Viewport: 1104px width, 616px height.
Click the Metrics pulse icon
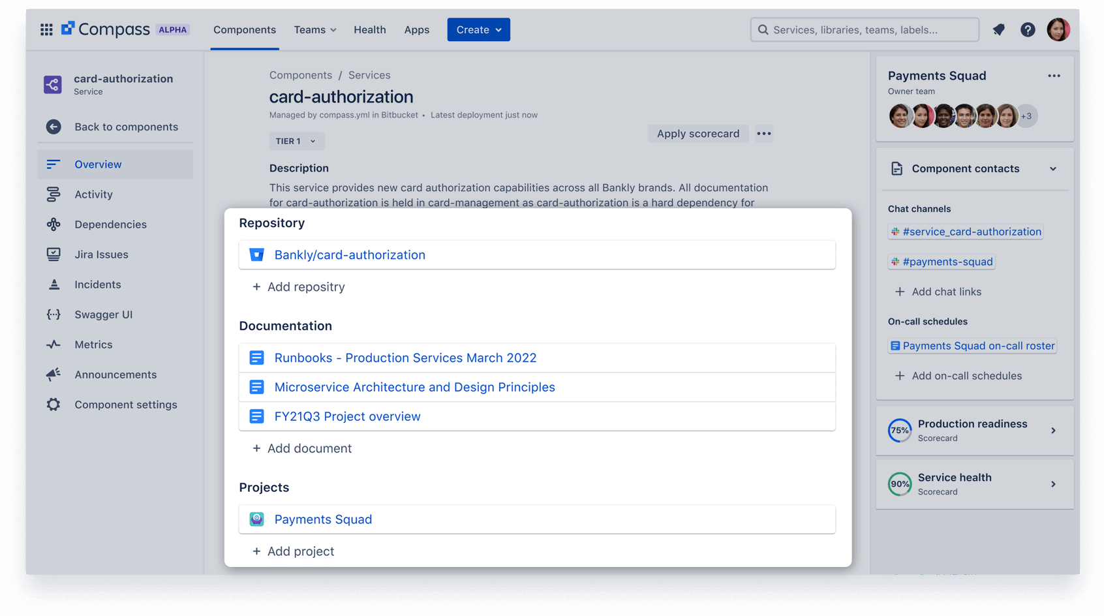click(x=54, y=345)
